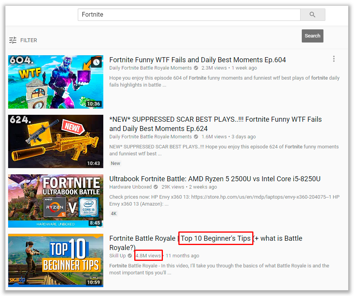
Task: Focus the Fortnite search input field
Action: 189,15
